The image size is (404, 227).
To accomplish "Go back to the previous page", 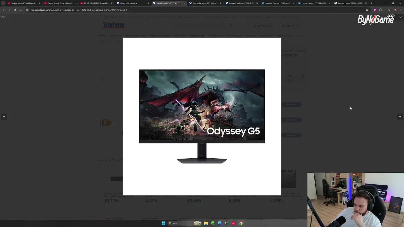I will click(3, 10).
